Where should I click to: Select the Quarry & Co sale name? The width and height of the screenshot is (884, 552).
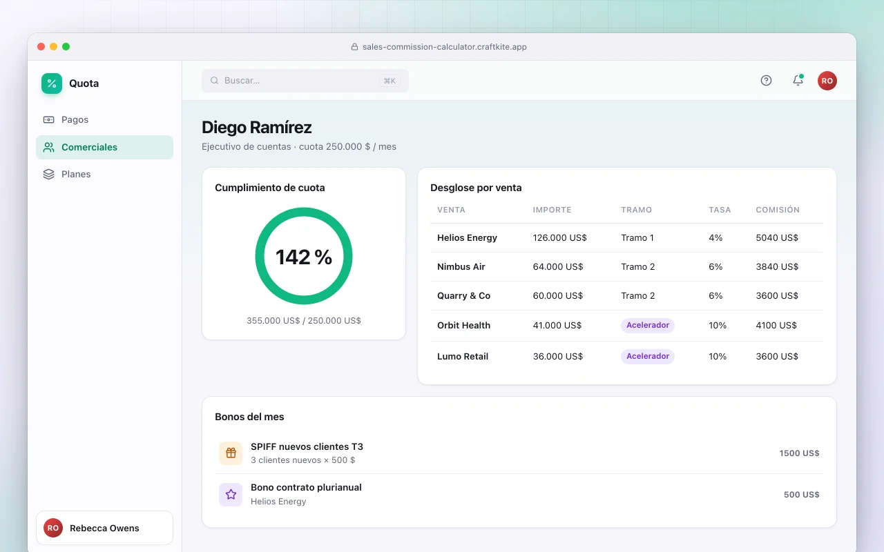(x=463, y=295)
